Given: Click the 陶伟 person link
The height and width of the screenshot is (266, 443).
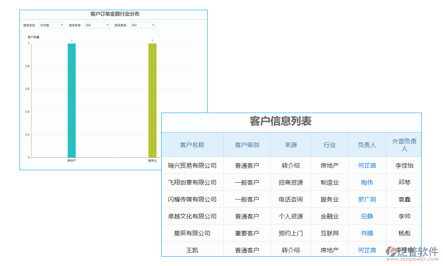Looking at the screenshot, I should click(x=367, y=182).
